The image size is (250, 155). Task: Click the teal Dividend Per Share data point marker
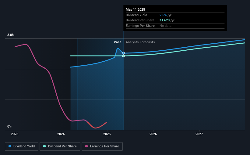pyautogui.click(x=123, y=56)
